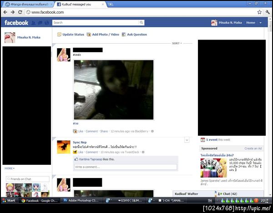Screen dimensions: 273x213
Task: Expand the MORE link in the left sidebar
Action: pos(10,168)
